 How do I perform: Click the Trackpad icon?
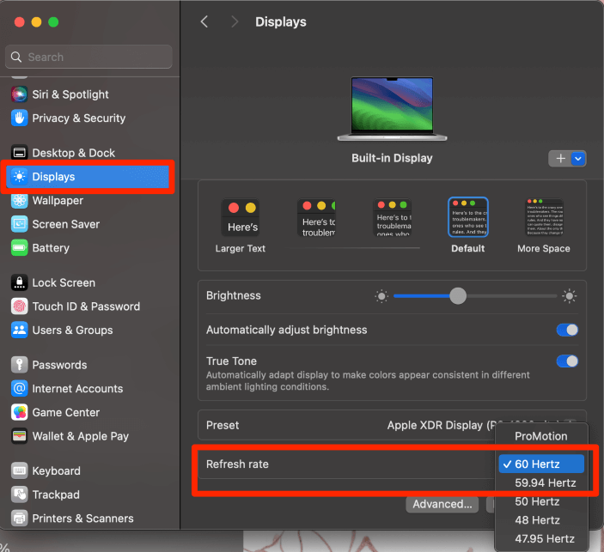[19, 494]
